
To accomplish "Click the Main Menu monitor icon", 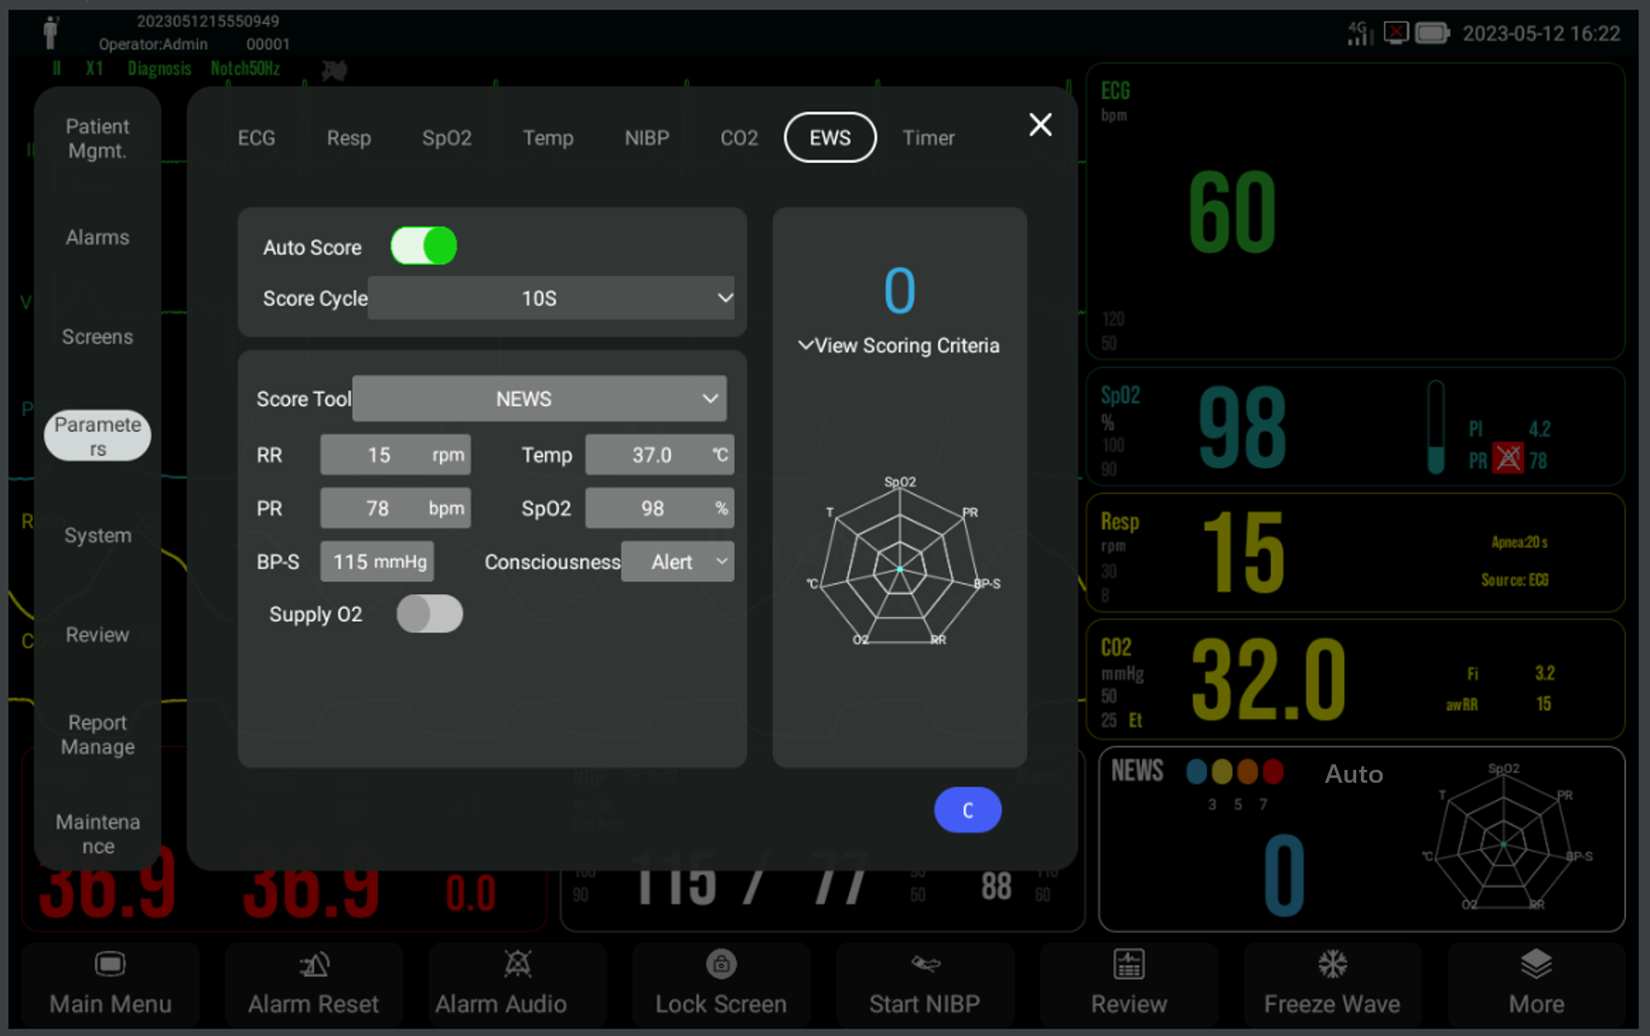I will pos(110,964).
